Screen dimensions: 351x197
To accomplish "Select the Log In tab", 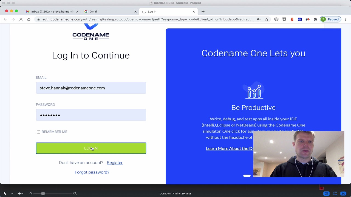I will (x=168, y=11).
